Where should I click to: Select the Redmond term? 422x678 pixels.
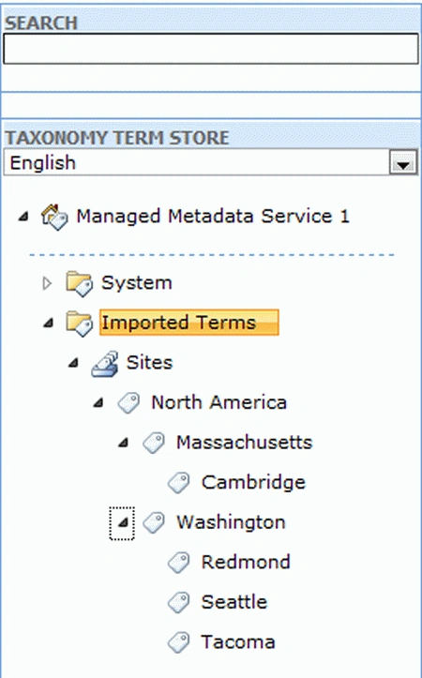coord(246,562)
